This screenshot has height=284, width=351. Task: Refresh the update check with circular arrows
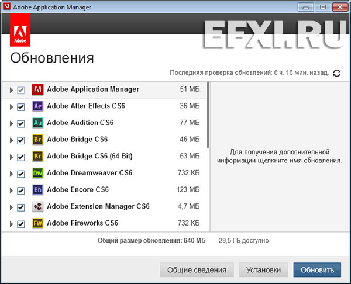pos(337,73)
